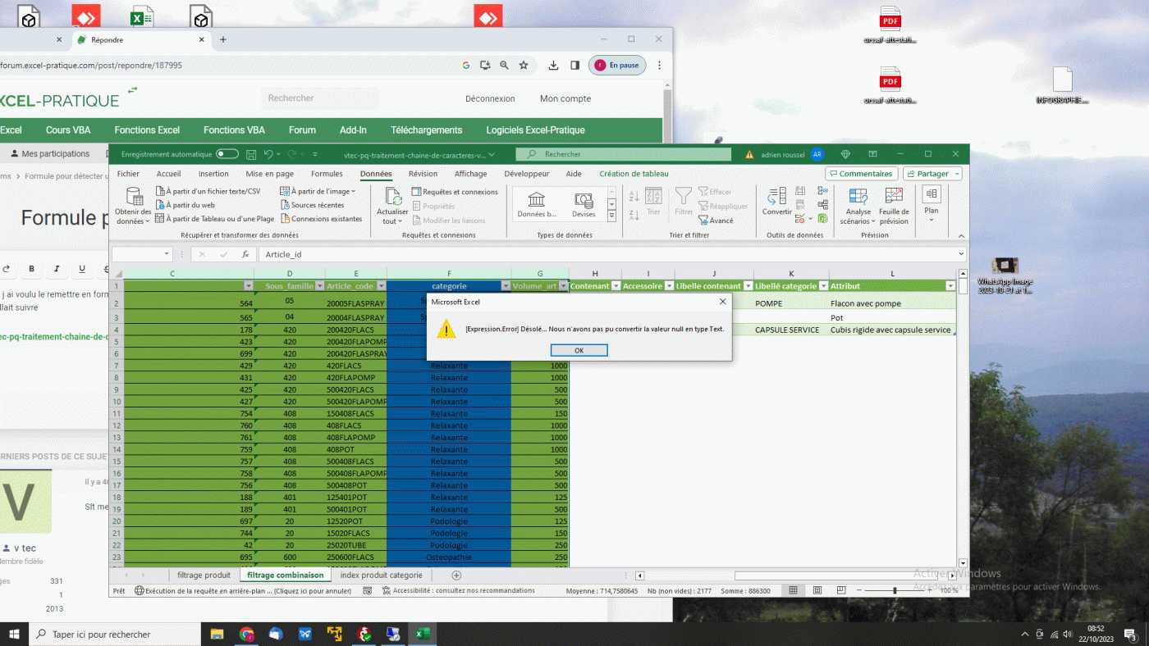Select the Données boursières data type icon

pyautogui.click(x=537, y=200)
